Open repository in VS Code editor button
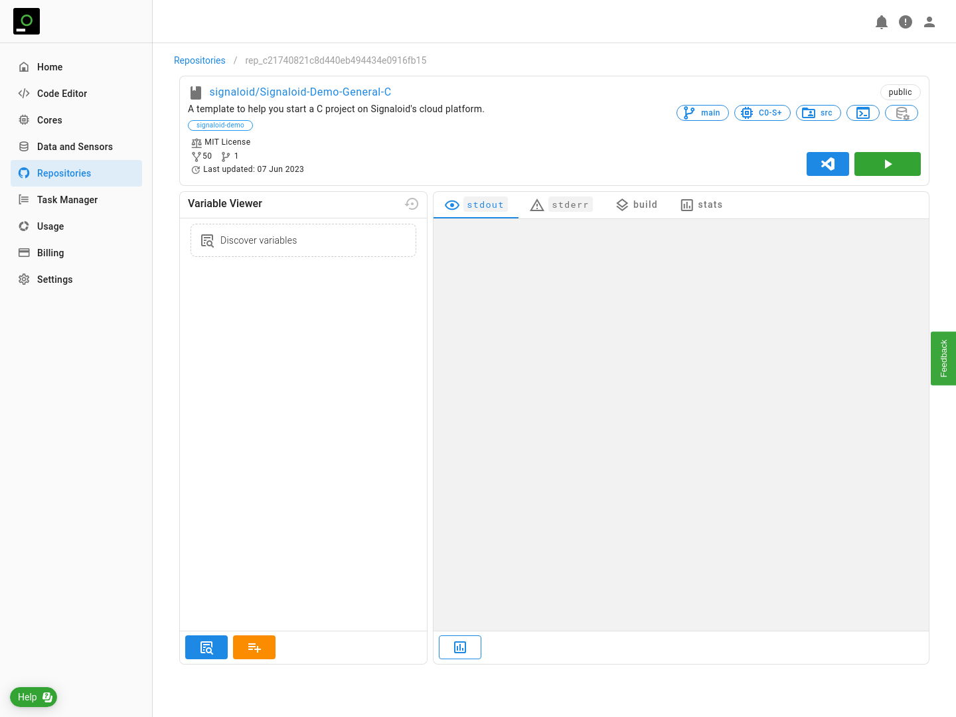The image size is (956, 717). click(827, 164)
